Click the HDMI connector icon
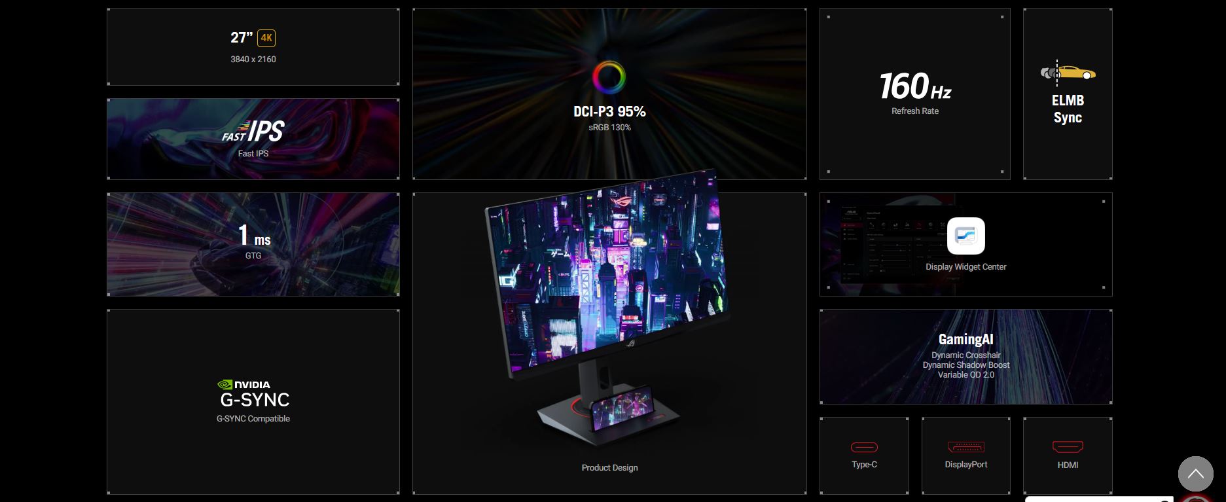The width and height of the screenshot is (1226, 502). pos(1068,447)
